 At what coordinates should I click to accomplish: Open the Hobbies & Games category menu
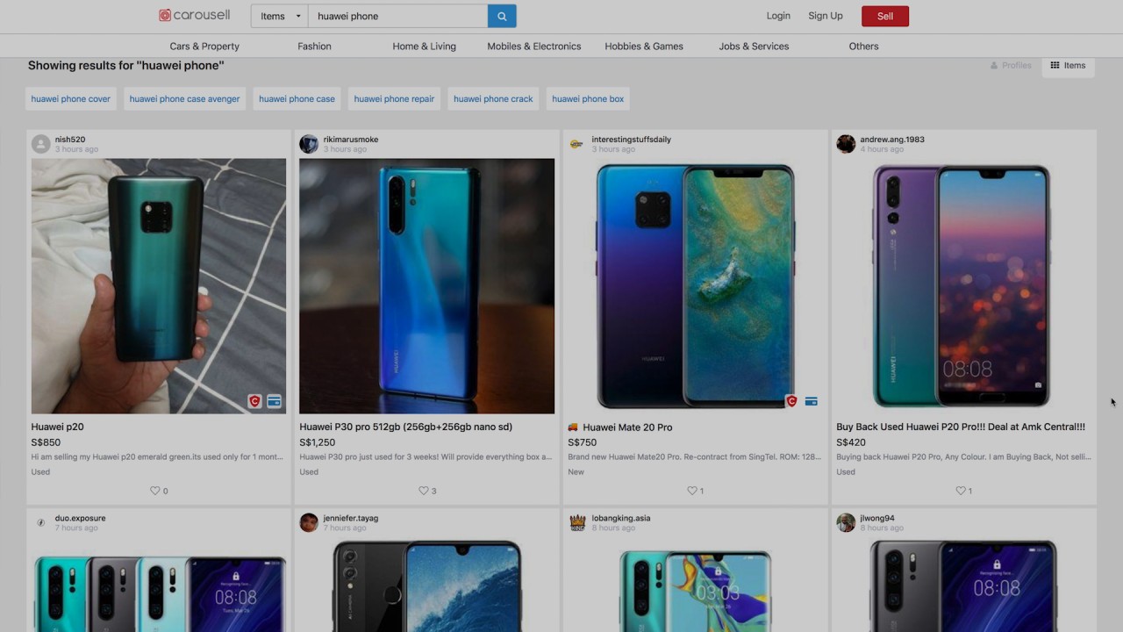coord(644,47)
